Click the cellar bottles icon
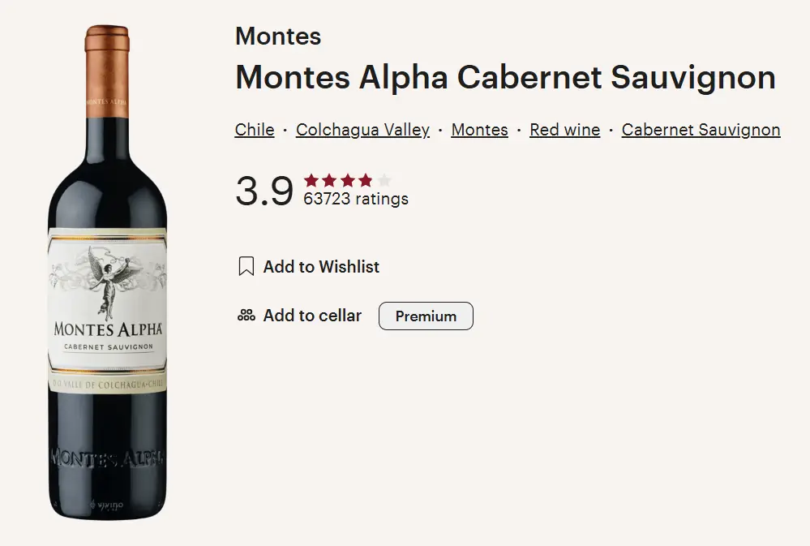The image size is (810, 546). [x=246, y=315]
